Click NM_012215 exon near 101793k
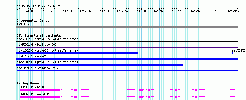 coord(176,90)
